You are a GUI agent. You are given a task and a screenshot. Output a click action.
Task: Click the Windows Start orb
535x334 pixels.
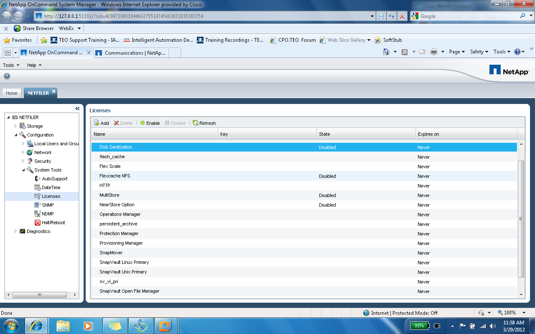[11, 325]
